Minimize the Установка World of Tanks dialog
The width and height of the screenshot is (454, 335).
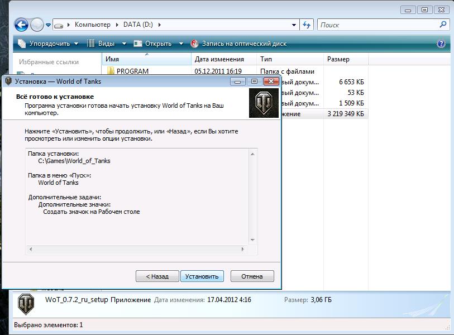(x=238, y=82)
